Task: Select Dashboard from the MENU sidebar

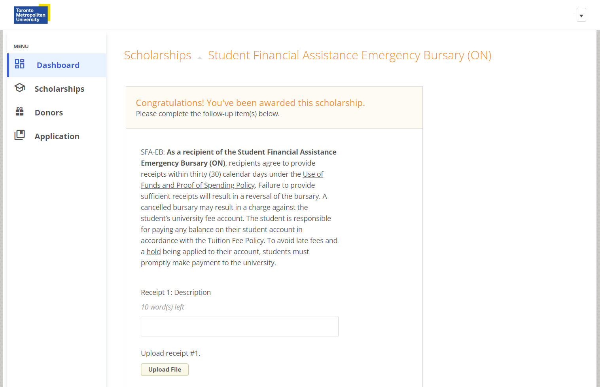Action: [58, 65]
